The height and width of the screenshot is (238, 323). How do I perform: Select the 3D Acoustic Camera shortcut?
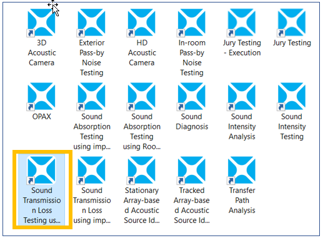pos(41,22)
